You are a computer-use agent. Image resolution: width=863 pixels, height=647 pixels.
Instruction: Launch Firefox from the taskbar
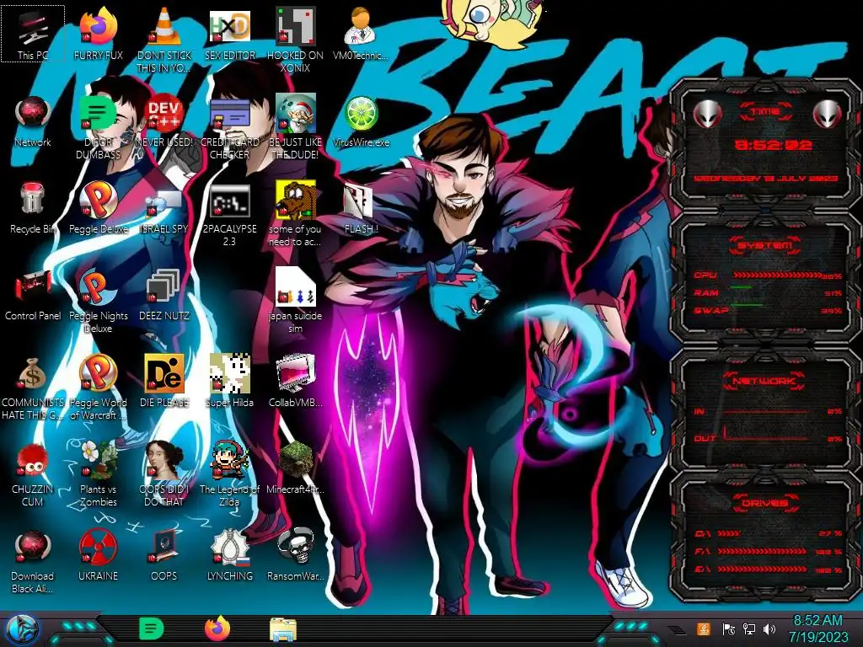(217, 628)
